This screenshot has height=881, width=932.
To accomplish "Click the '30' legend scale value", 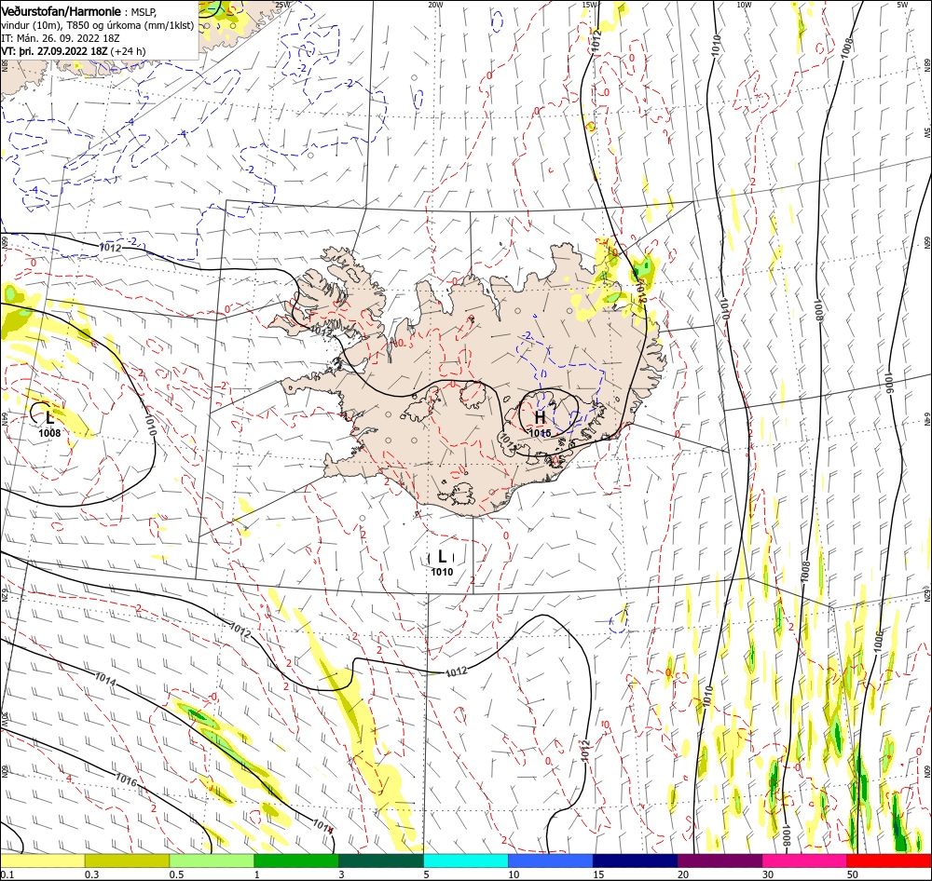I will 768,874.
